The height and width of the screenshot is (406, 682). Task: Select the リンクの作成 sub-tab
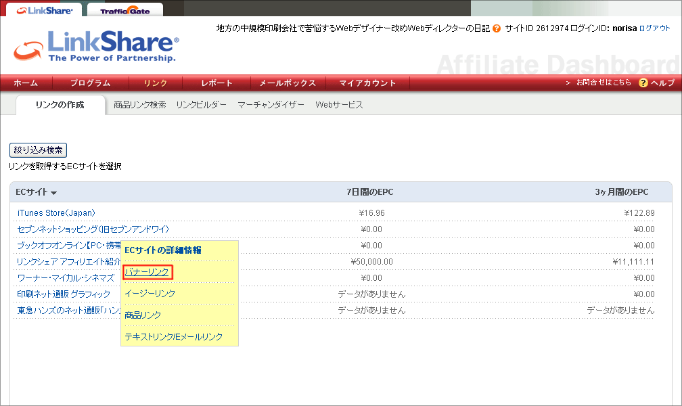tap(60, 105)
